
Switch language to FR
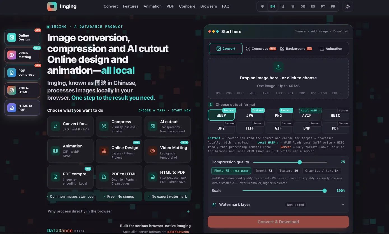pyautogui.click(x=333, y=6)
